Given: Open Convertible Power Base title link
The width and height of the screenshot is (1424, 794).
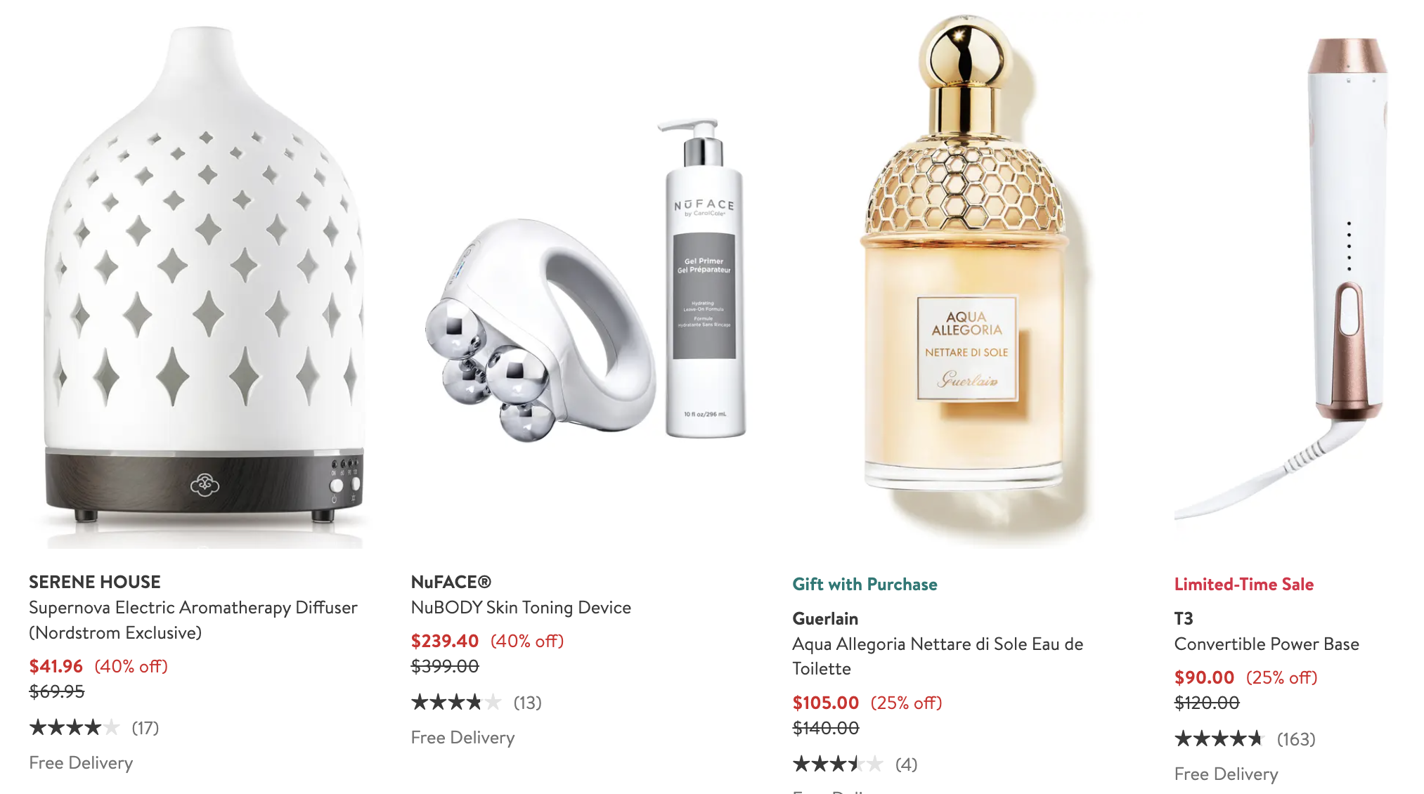Looking at the screenshot, I should pyautogui.click(x=1267, y=644).
